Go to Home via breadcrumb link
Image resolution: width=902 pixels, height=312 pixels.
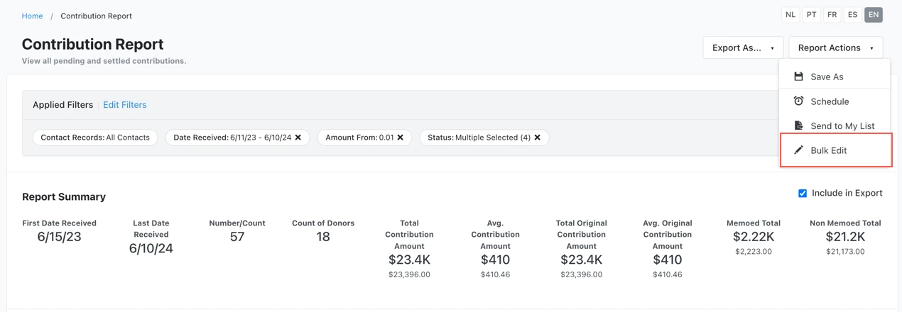(32, 16)
